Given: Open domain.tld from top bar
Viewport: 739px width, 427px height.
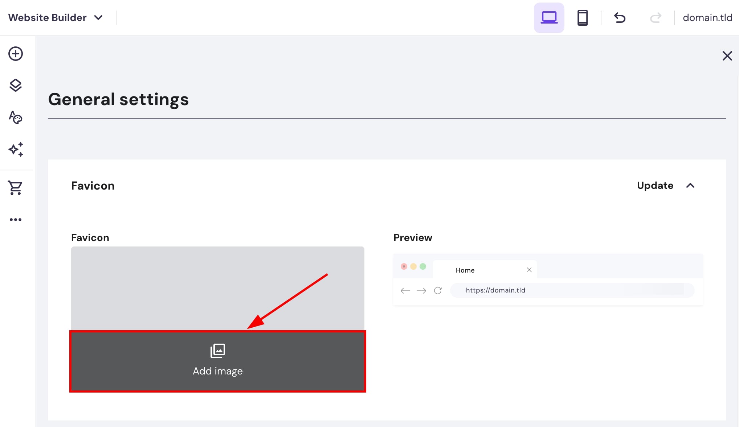Looking at the screenshot, I should [x=707, y=17].
